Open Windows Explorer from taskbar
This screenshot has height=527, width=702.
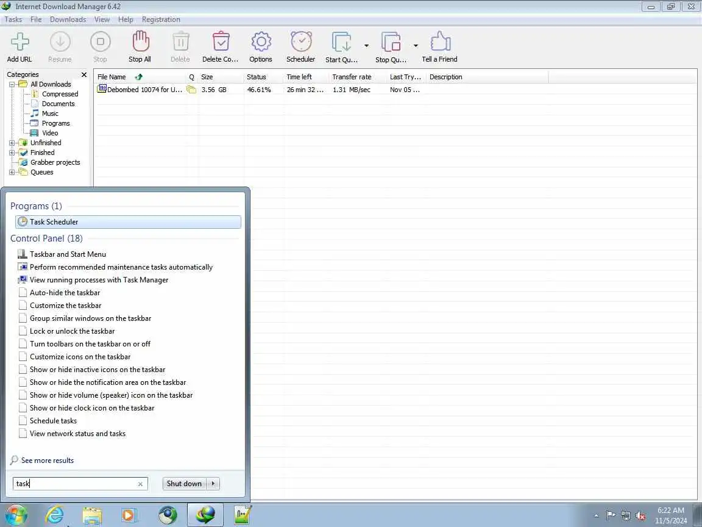coord(93,515)
